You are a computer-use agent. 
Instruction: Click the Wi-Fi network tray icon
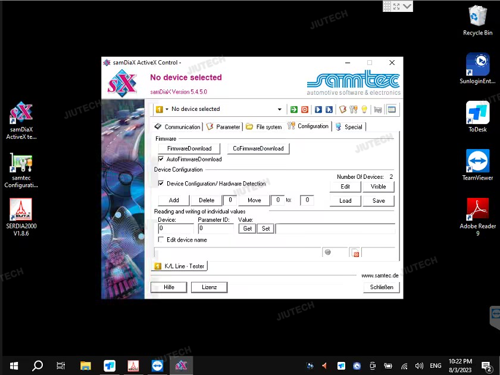point(404,365)
